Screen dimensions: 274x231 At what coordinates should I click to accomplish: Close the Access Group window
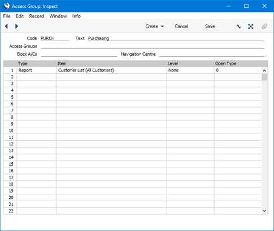point(264,6)
